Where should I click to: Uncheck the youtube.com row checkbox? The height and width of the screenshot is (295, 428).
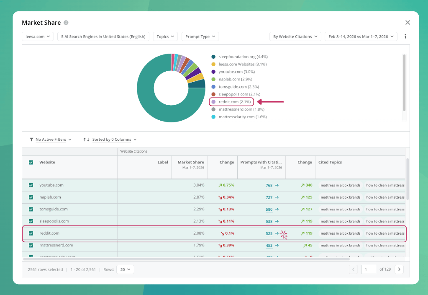tap(31, 185)
